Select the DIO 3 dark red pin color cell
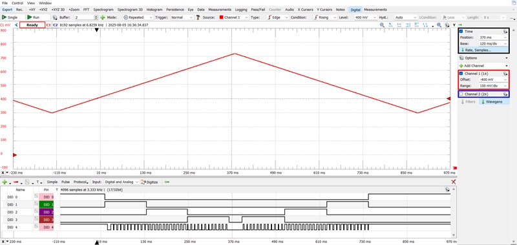The height and width of the screenshot is (245, 517). pyautogui.click(x=46, y=220)
